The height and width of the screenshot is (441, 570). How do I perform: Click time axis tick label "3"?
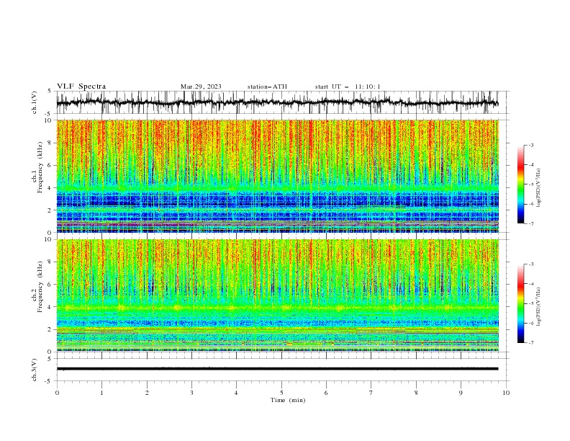191,393
